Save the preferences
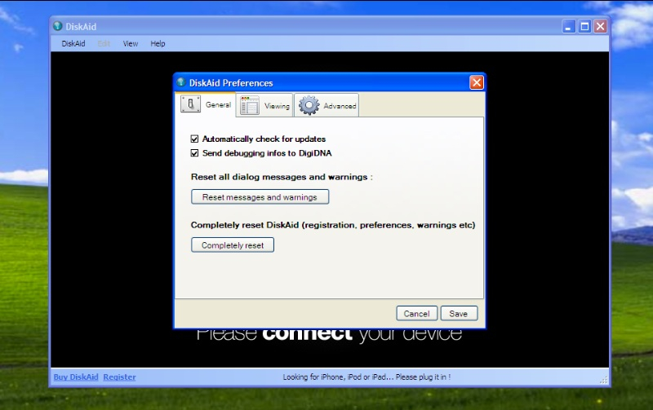 (459, 314)
